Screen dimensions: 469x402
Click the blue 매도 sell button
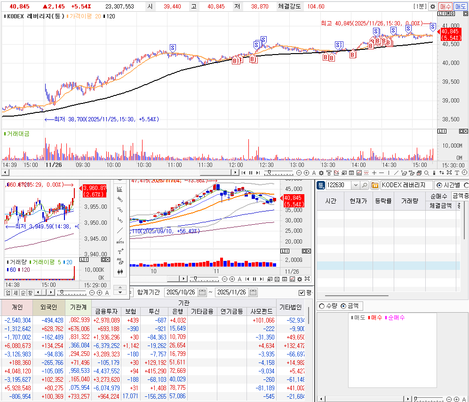[x=461, y=6]
